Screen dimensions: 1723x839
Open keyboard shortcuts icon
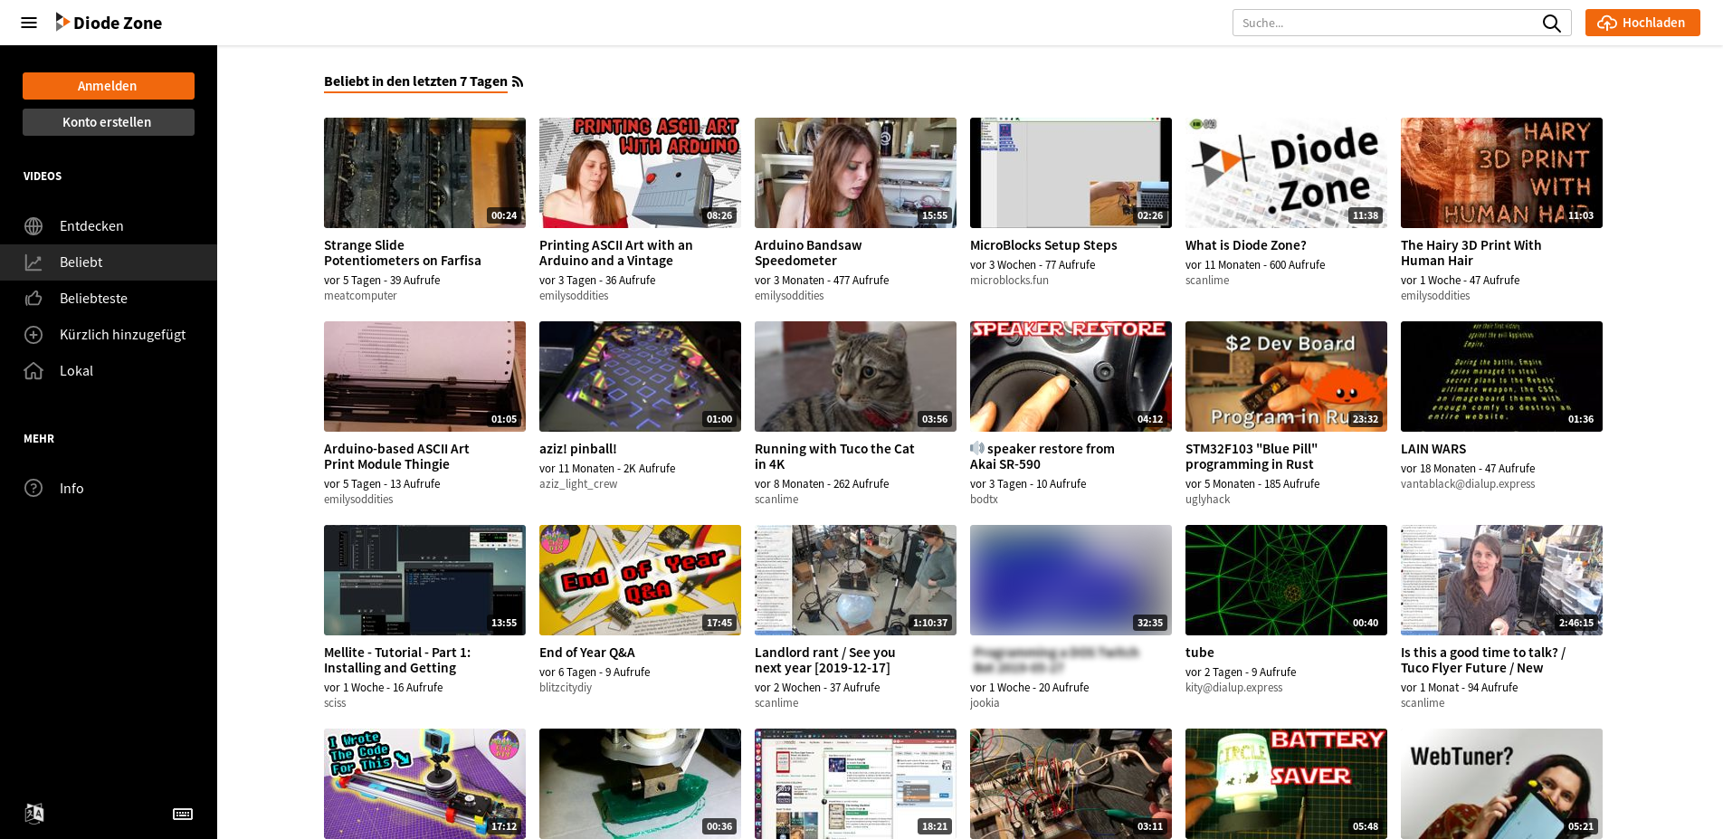183,814
